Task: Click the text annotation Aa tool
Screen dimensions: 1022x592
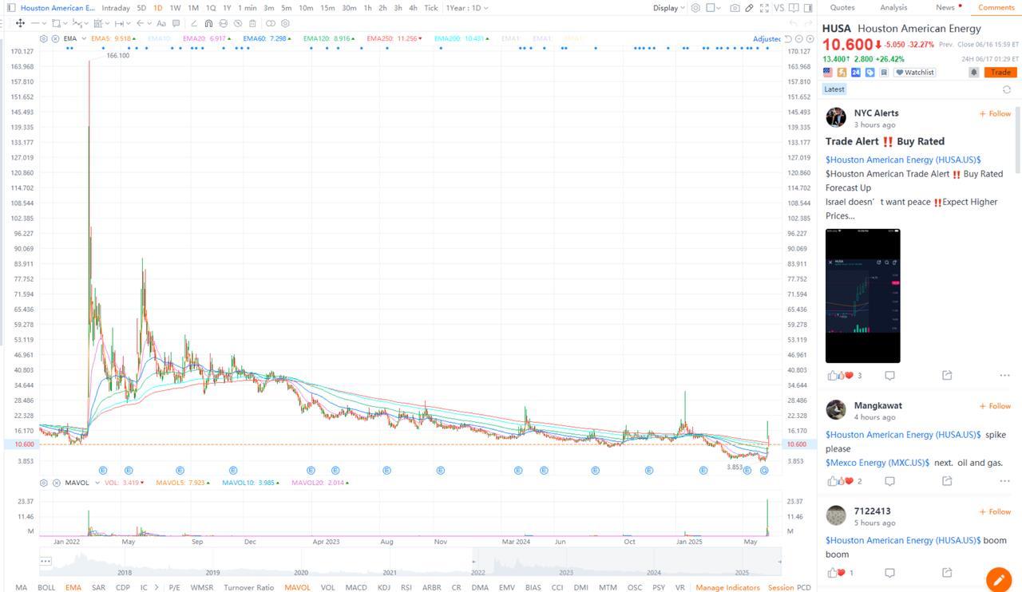Action: point(161,23)
